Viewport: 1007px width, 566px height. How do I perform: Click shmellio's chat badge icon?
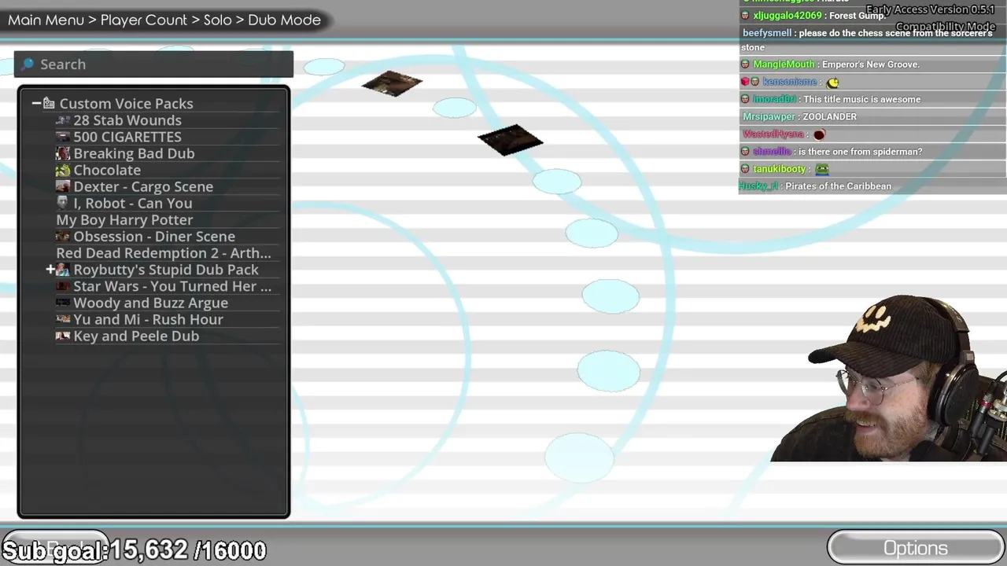(746, 152)
